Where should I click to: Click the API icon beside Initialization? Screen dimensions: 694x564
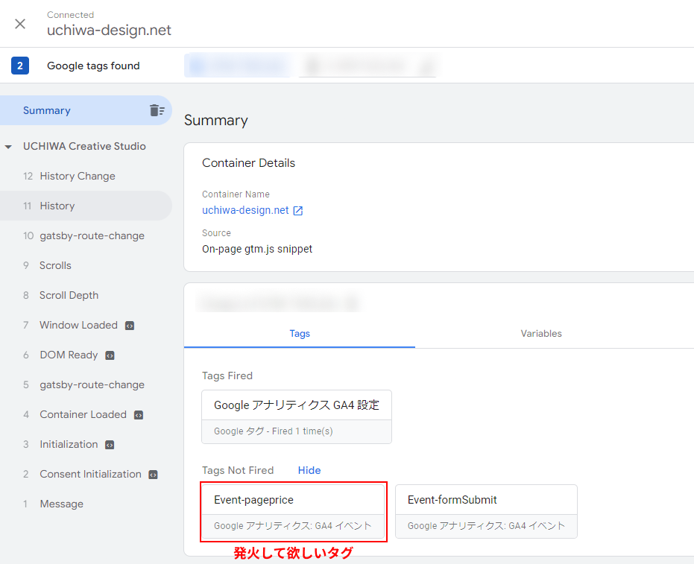coord(110,445)
